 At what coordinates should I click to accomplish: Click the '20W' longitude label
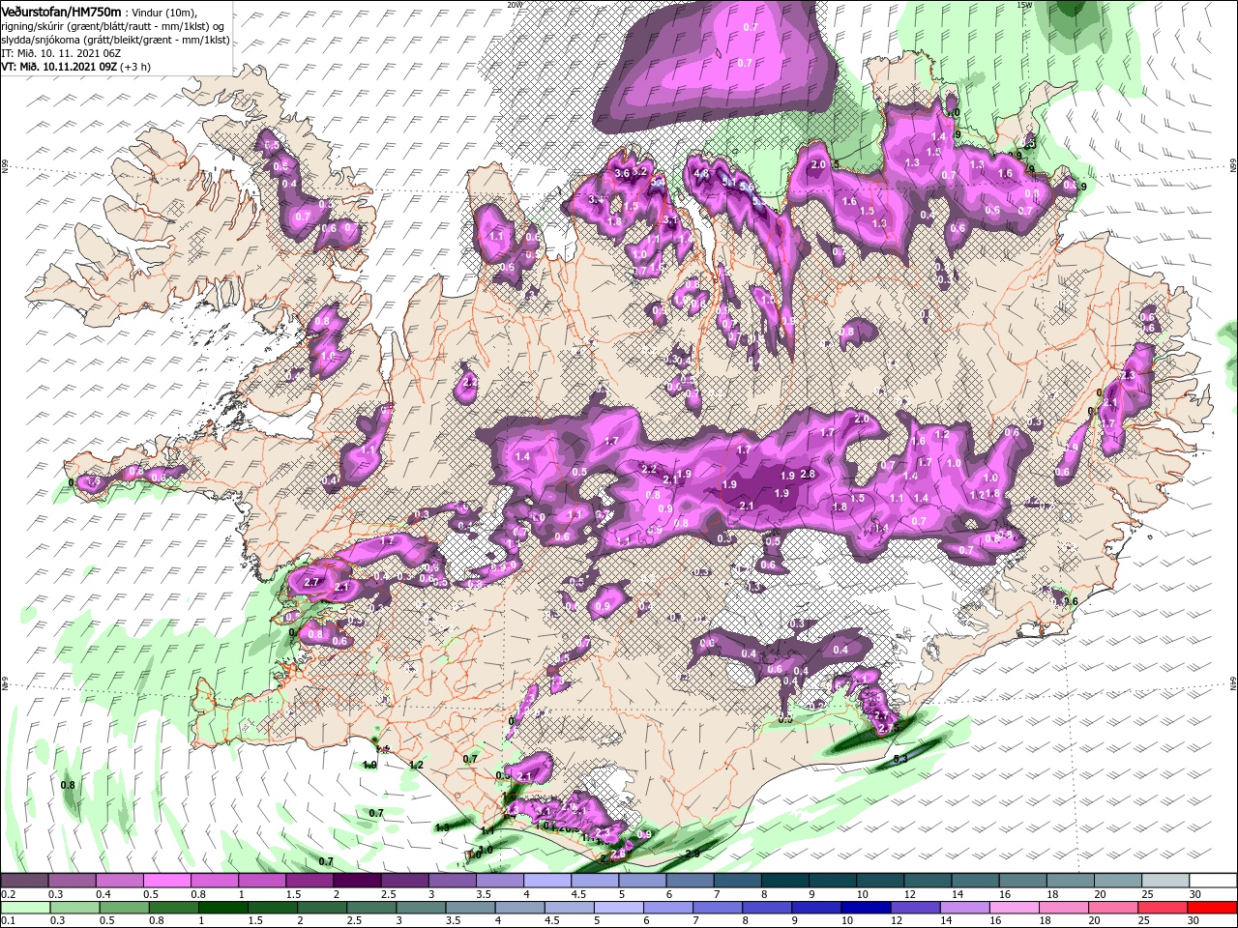pyautogui.click(x=515, y=5)
